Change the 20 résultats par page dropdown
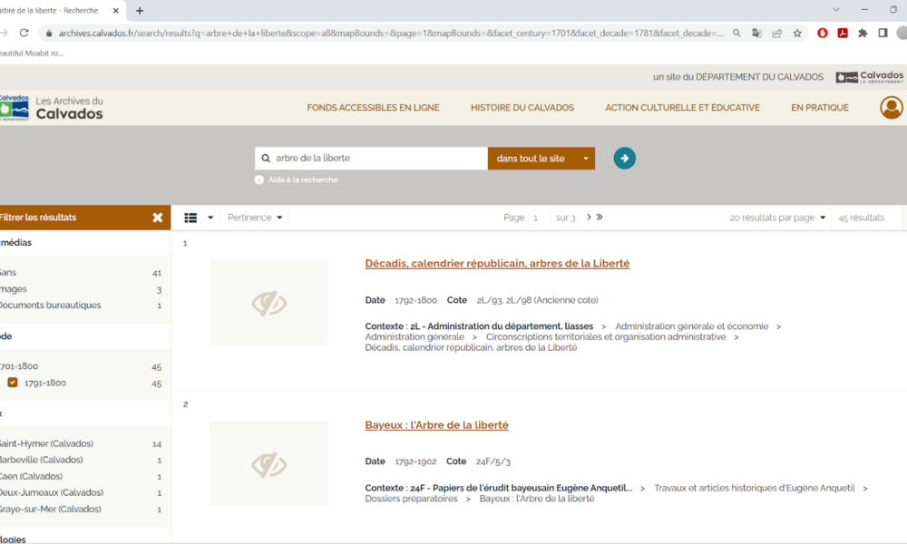 [778, 218]
